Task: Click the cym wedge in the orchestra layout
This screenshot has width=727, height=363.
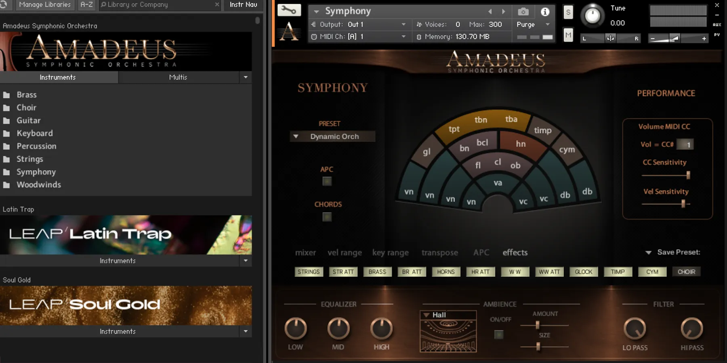Action: click(x=567, y=149)
